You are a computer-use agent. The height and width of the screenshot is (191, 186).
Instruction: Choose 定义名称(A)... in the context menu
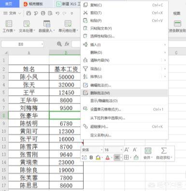(125, 135)
